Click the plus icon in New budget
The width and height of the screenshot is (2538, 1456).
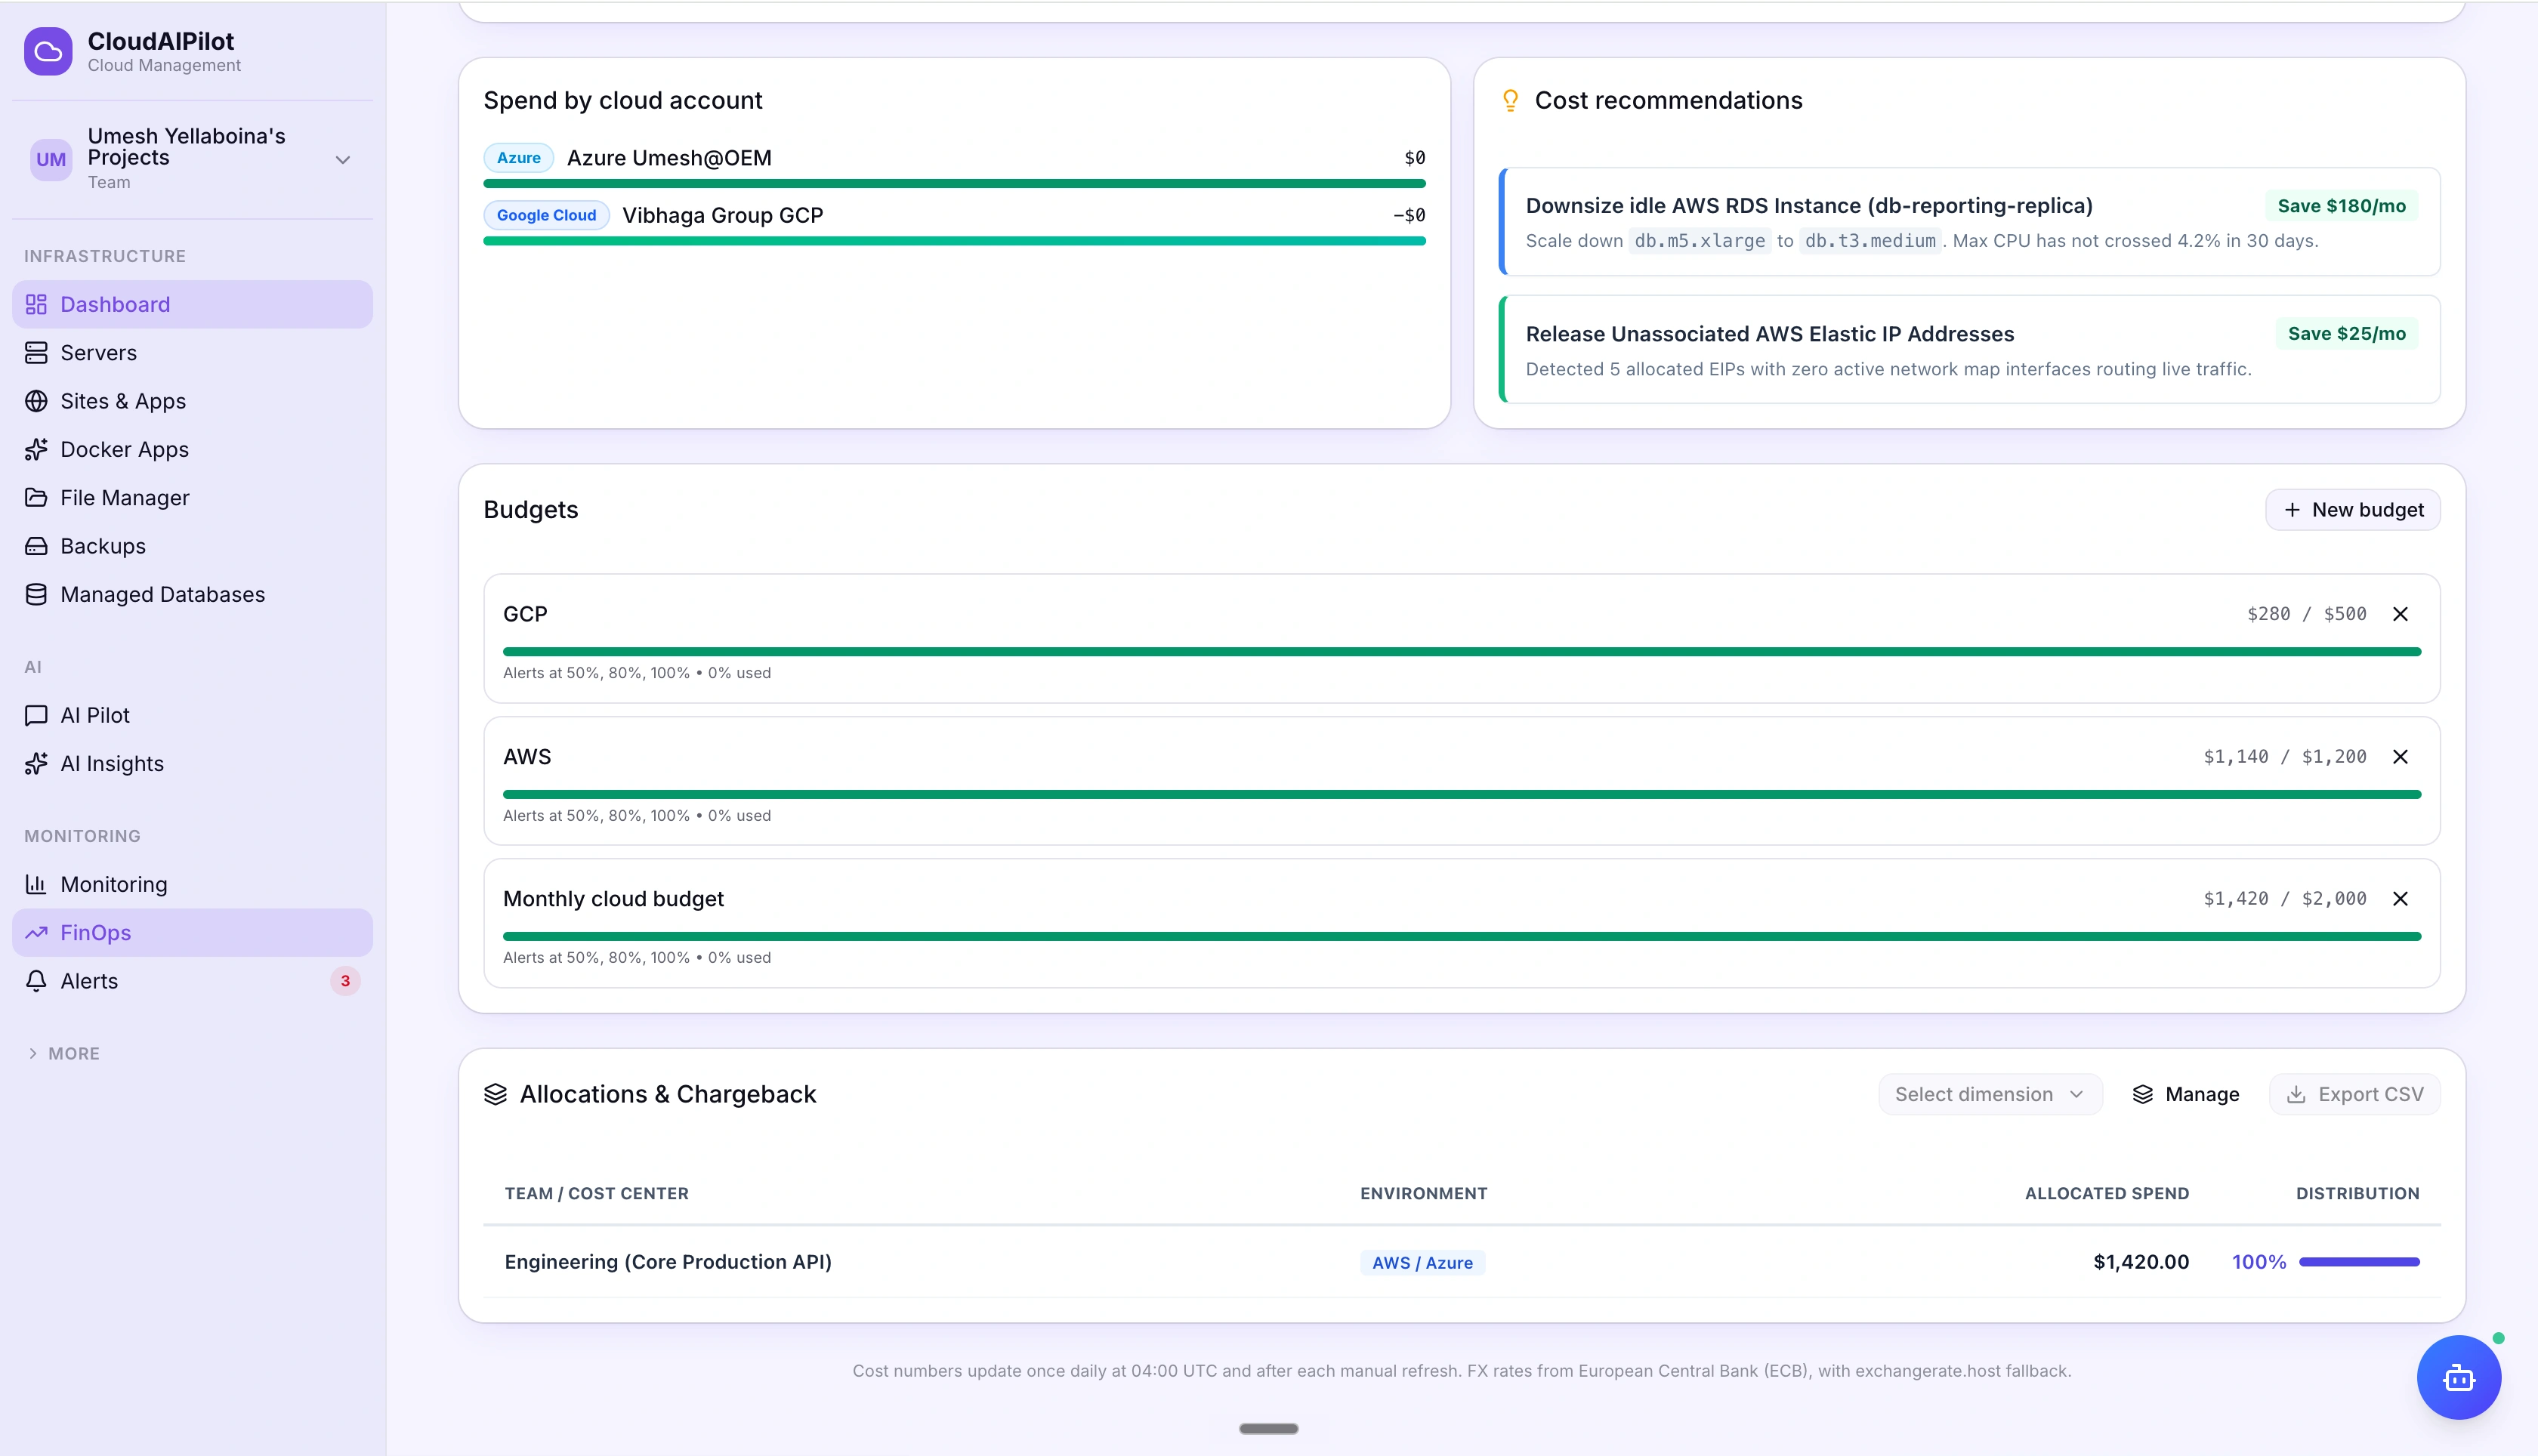2292,510
